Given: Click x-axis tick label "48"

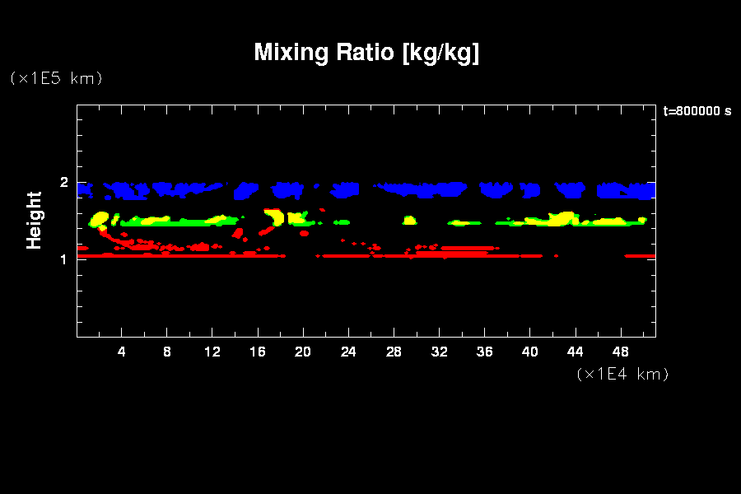Looking at the screenshot, I should click(620, 352).
